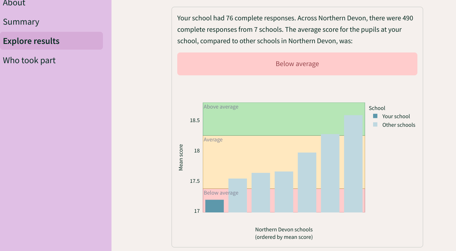Click the Below average result banner
This screenshot has height=251, width=456.
[297, 64]
